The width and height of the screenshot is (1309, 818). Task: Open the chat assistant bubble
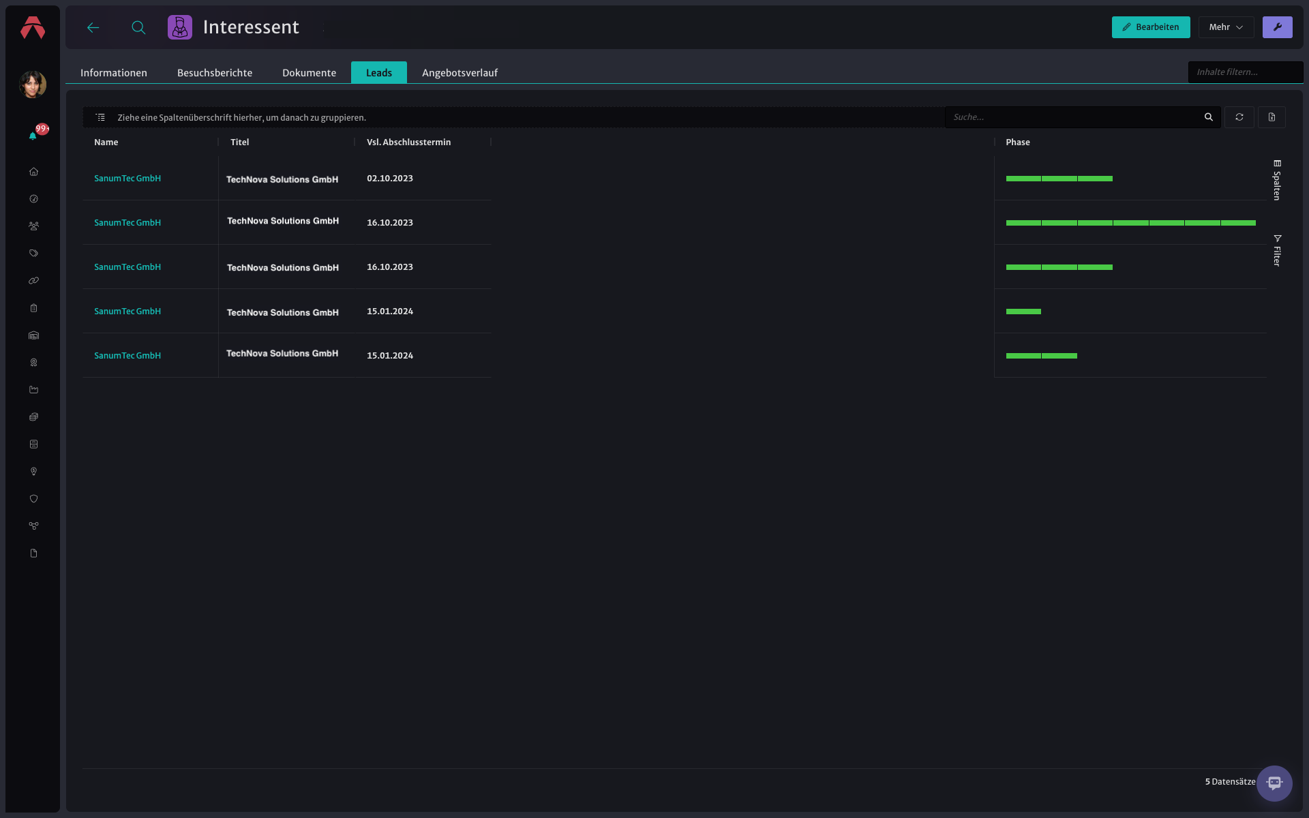[1274, 783]
